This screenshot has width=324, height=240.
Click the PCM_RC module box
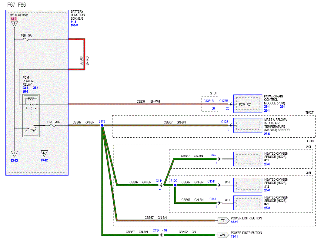coord(248,104)
